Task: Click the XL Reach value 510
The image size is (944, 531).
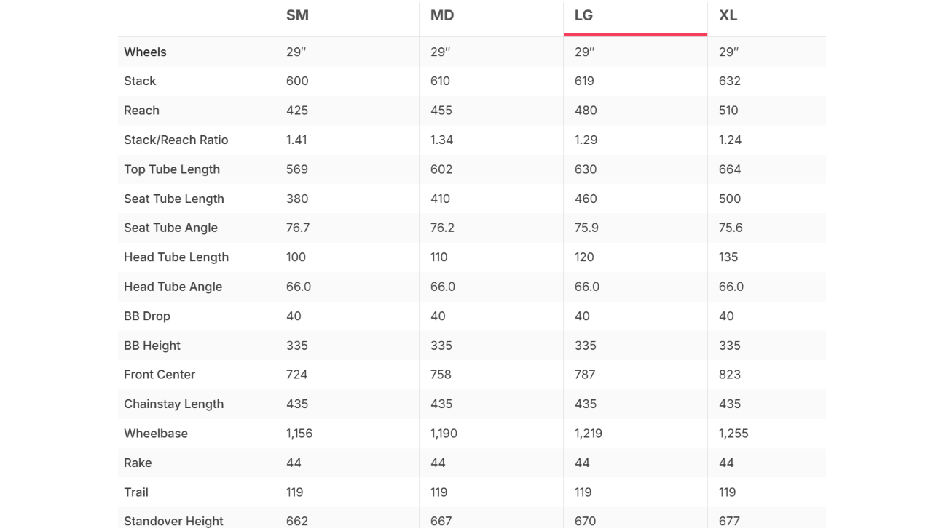Action: coord(728,111)
